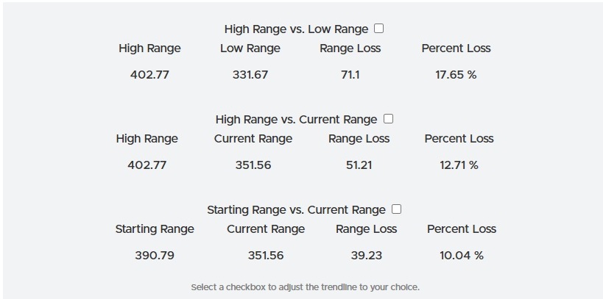
Task: Click the "Starting Range vs. Current Range" heading
Action: [x=296, y=209]
